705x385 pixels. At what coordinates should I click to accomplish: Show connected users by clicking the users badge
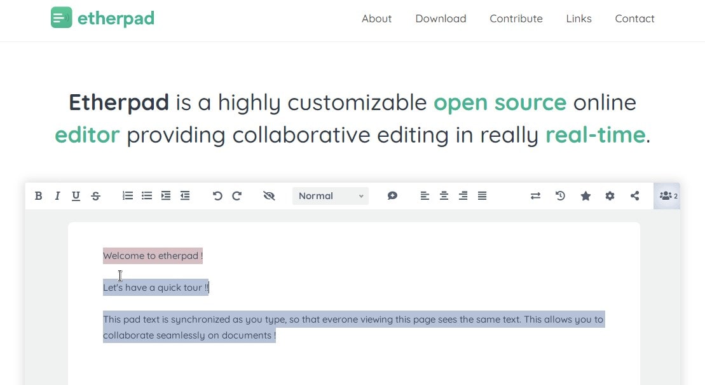tap(667, 195)
